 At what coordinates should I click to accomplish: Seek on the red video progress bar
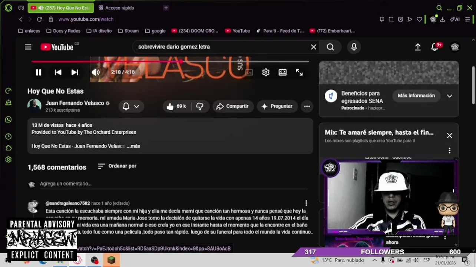coord(170,62)
